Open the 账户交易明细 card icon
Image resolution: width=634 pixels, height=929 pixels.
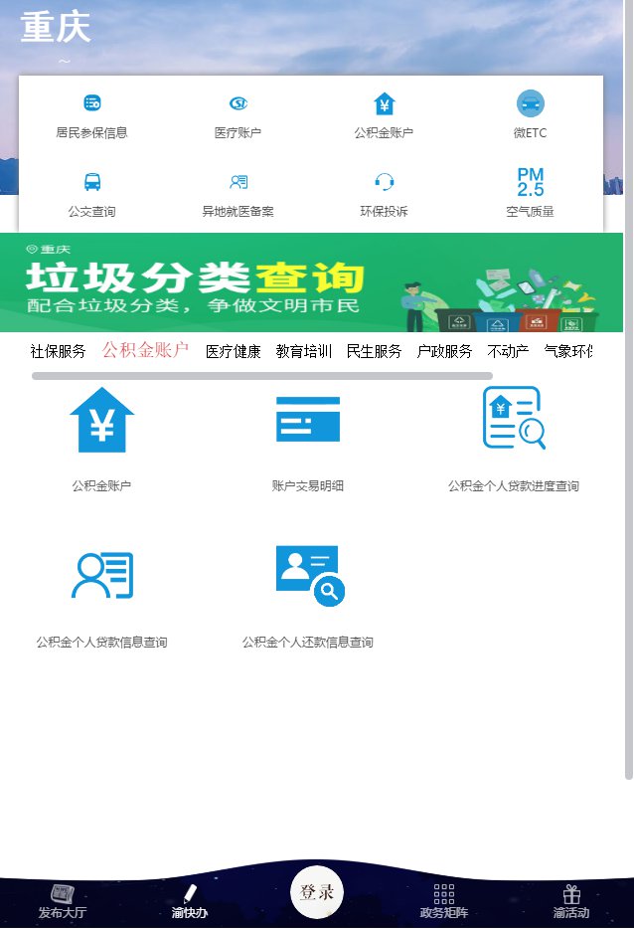tap(308, 419)
